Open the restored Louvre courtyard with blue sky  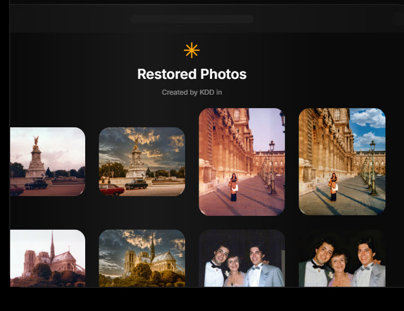point(341,162)
